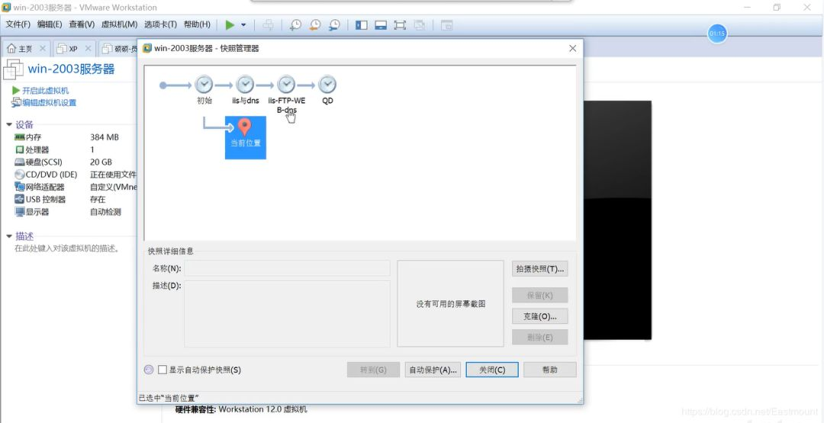This screenshot has height=423, width=824.
Task: Collapse the 描述 section
Action: 9,236
